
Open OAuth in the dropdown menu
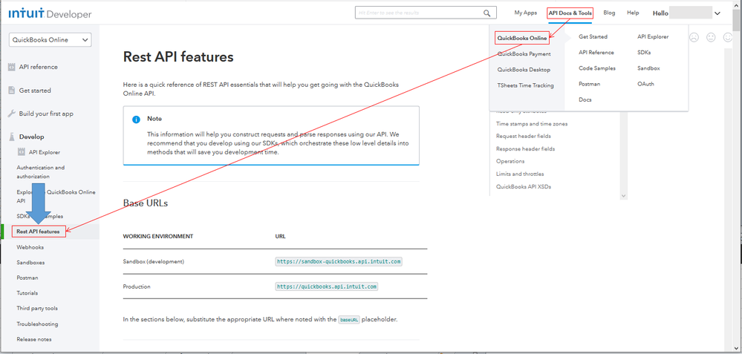[x=645, y=84]
